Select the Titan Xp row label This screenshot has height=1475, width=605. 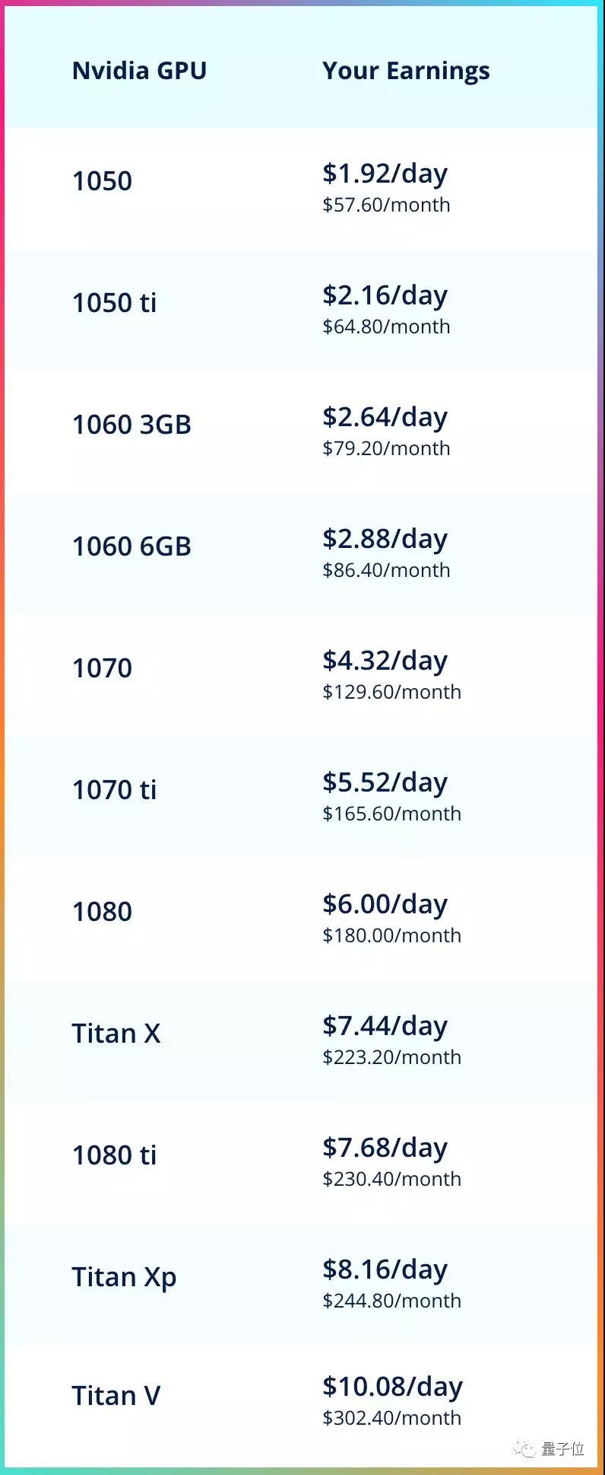124,1278
